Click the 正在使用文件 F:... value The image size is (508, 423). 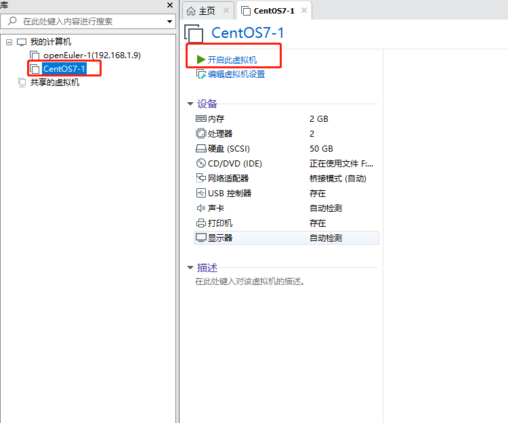coord(341,163)
